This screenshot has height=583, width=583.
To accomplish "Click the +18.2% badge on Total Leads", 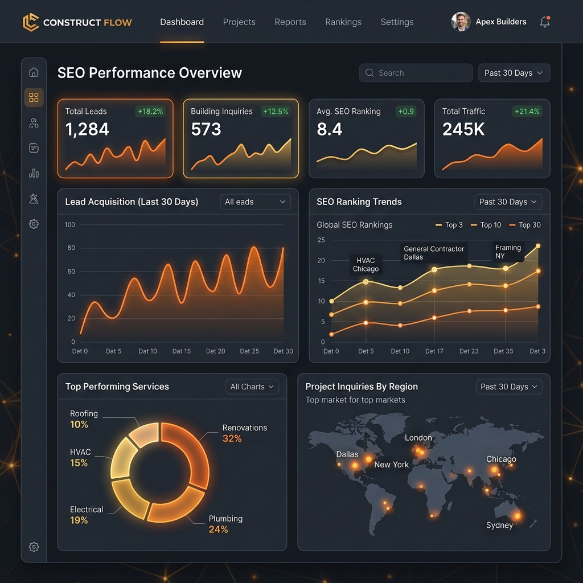I will 150,111.
